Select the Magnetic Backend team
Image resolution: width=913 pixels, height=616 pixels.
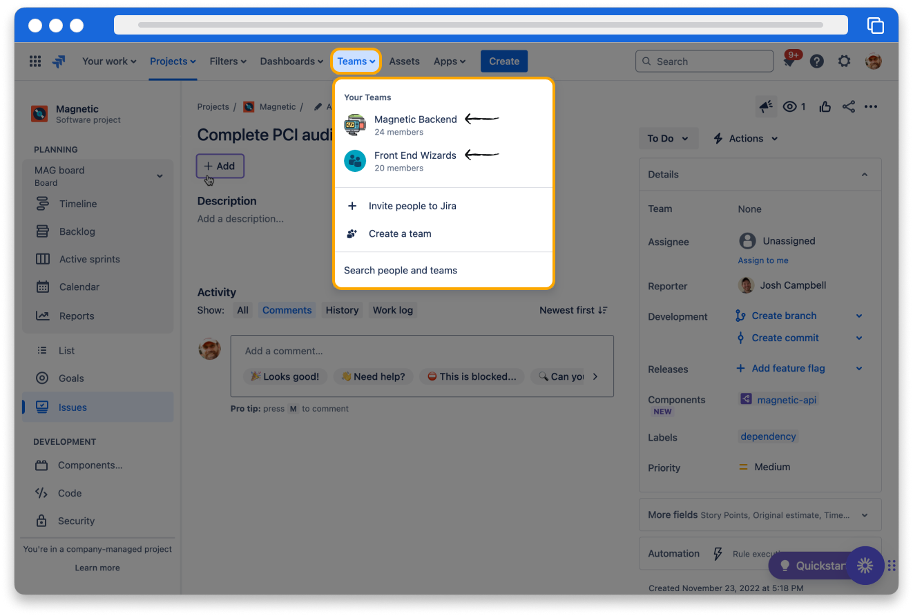tap(443, 125)
